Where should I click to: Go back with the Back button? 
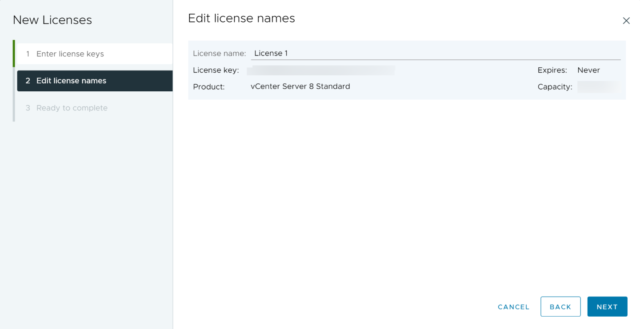(x=560, y=307)
